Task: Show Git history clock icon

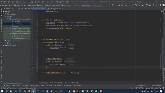Action: [x=136, y=5]
